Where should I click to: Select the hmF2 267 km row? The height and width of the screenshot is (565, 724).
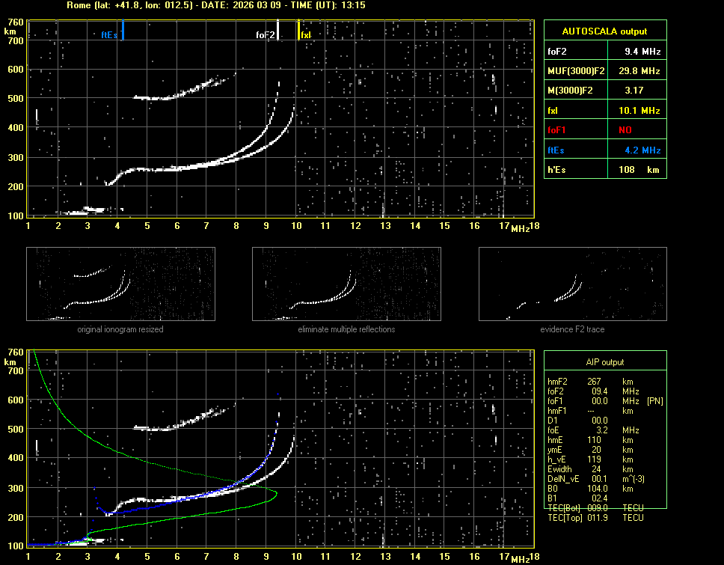pos(591,382)
